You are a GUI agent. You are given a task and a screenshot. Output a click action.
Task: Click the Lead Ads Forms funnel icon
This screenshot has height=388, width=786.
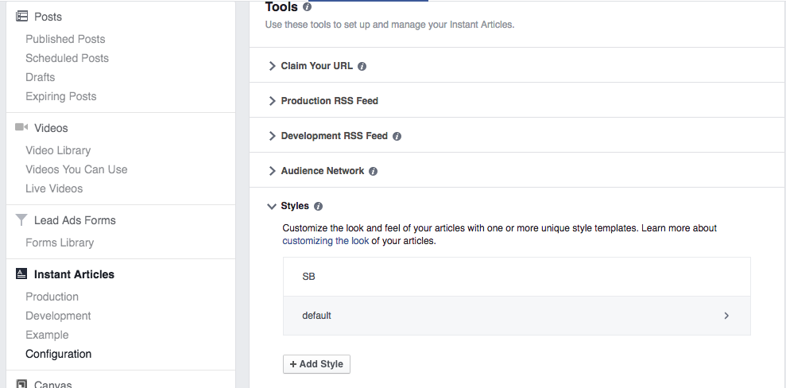[x=21, y=219]
